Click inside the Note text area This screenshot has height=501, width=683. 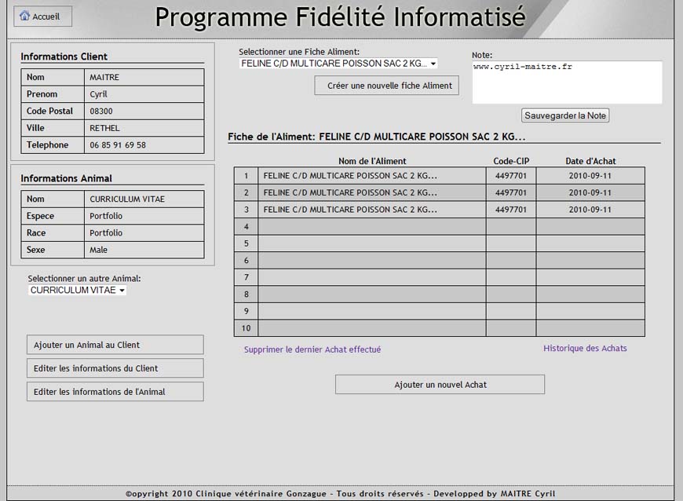(567, 82)
